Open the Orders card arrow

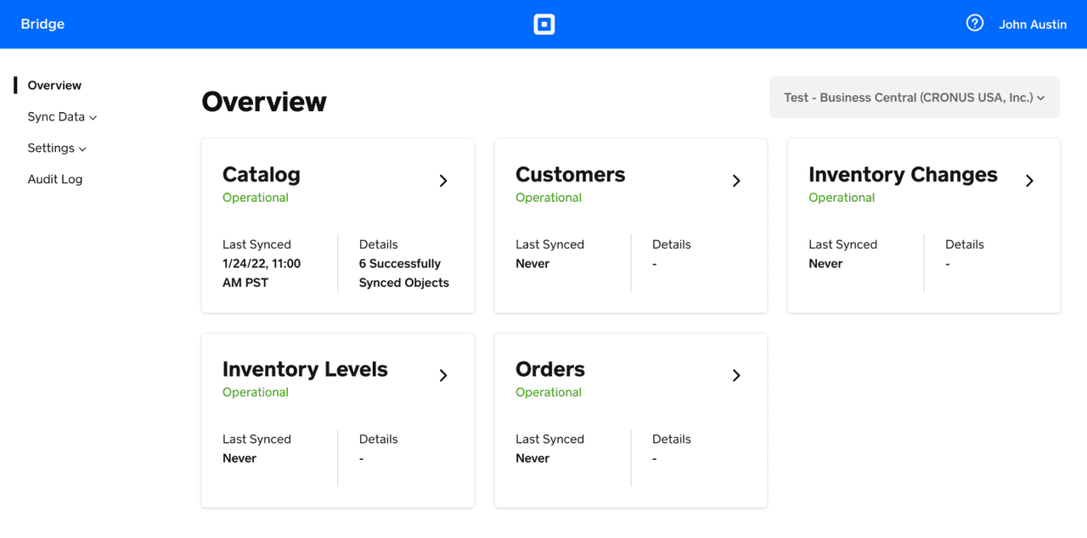pyautogui.click(x=735, y=375)
